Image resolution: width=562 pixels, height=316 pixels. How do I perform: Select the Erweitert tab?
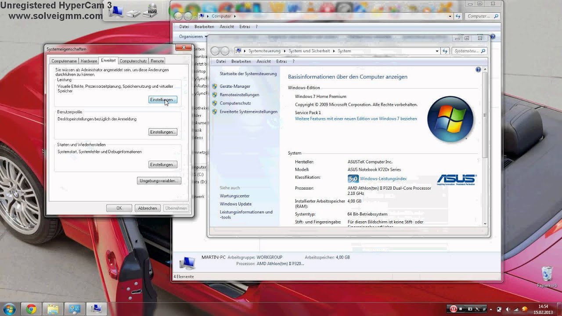click(108, 61)
